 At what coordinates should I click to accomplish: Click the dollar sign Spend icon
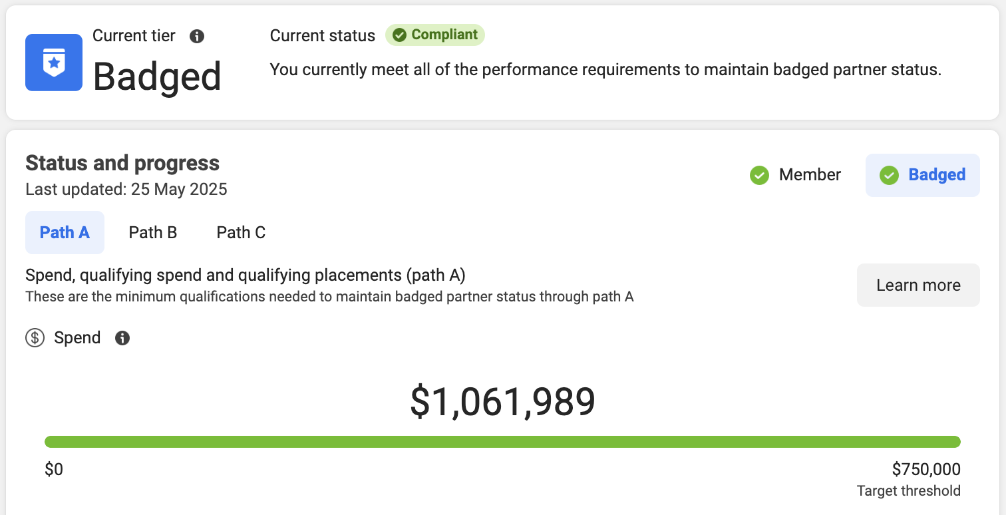tap(35, 338)
